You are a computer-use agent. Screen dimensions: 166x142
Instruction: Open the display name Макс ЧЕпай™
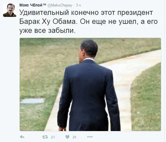tap(33, 5)
